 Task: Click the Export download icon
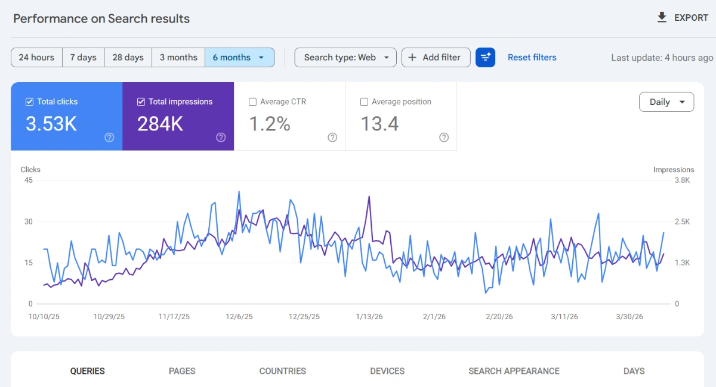[662, 17]
